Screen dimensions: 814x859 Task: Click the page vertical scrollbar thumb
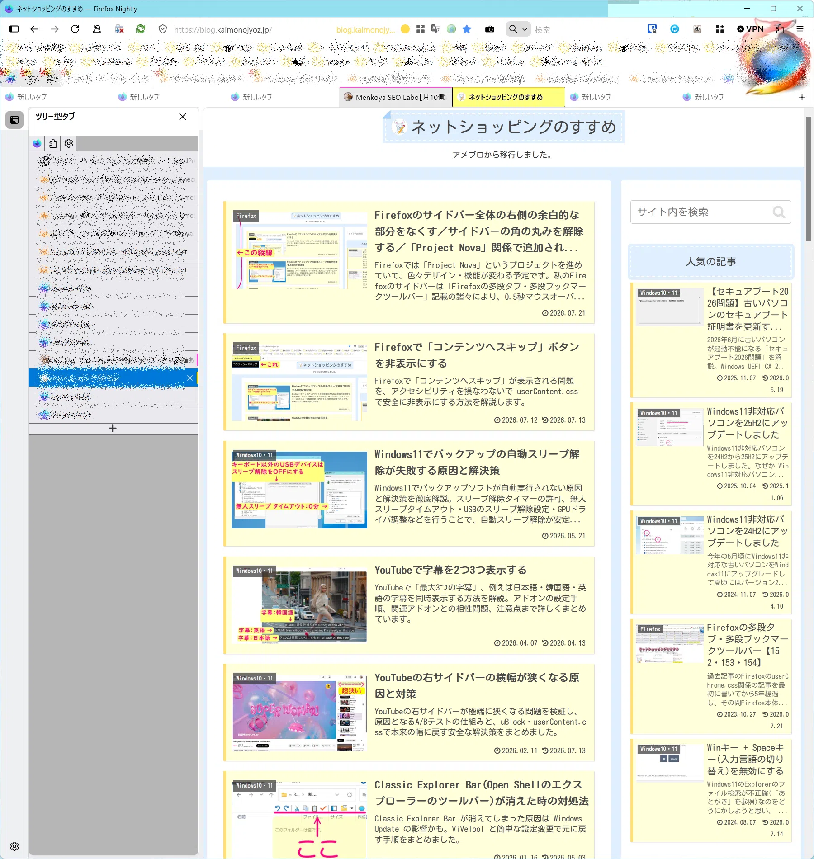[809, 179]
